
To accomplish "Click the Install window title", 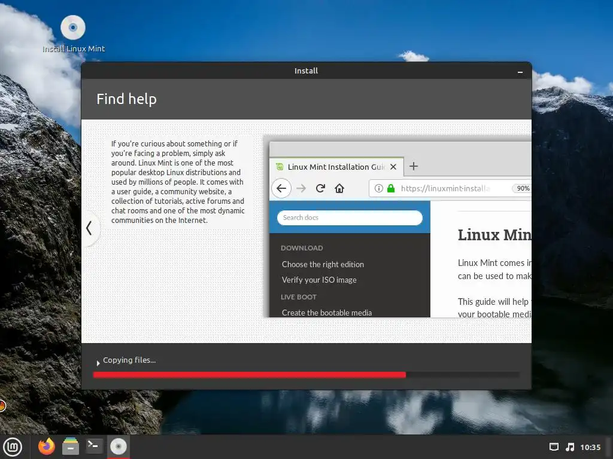I will point(306,71).
